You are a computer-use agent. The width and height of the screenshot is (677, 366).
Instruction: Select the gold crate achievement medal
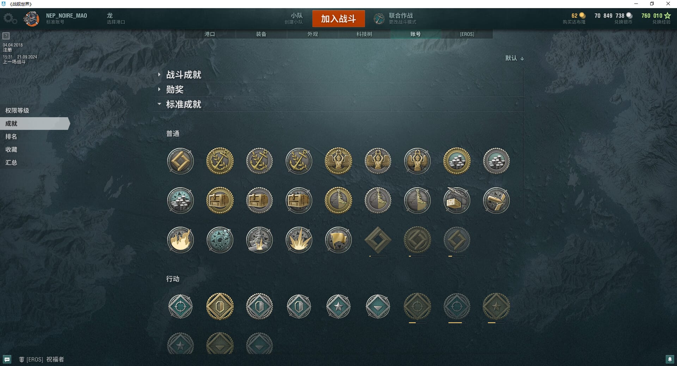220,201
